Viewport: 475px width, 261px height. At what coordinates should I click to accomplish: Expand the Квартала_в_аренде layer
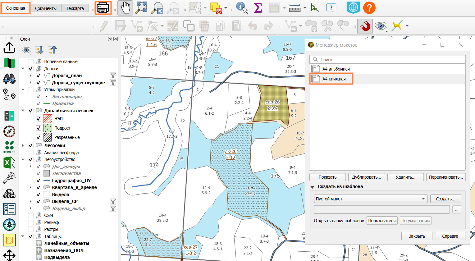tap(30, 187)
